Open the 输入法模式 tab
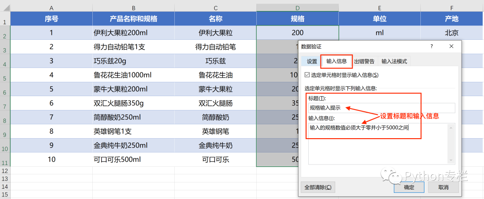 pyautogui.click(x=394, y=61)
